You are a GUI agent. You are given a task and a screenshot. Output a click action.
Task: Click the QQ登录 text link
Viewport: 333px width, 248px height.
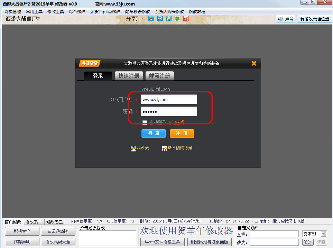[x=142, y=148]
